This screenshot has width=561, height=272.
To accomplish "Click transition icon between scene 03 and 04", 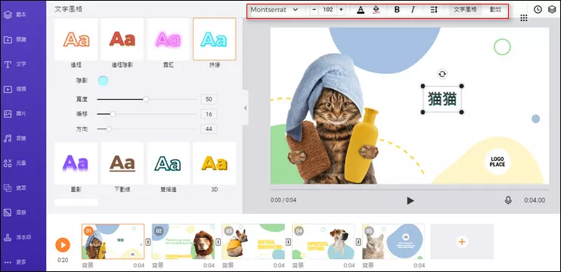I will pos(288,242).
